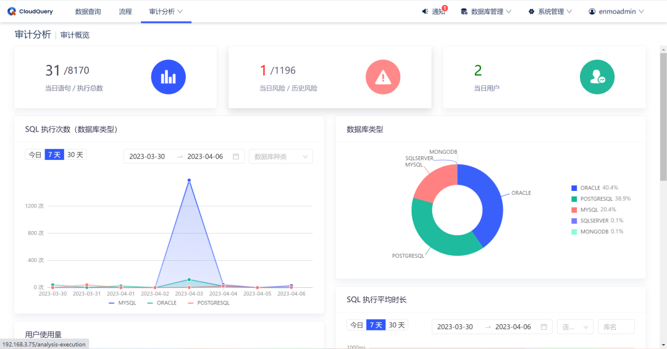667x349 pixels.
Task: Click the green daily-user icon
Action: pyautogui.click(x=597, y=77)
